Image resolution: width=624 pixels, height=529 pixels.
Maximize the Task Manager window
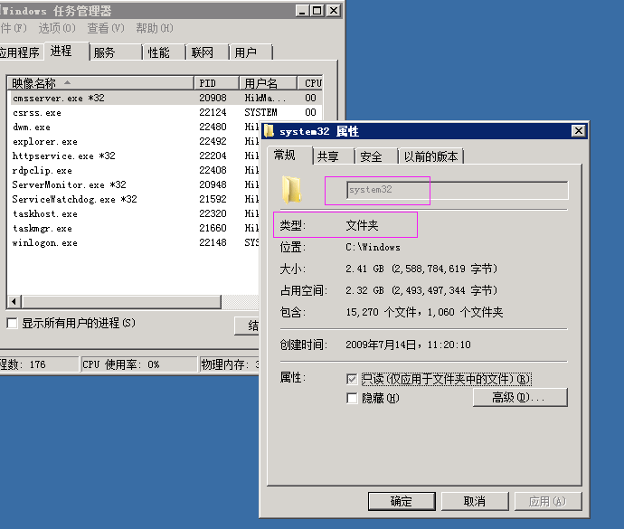(317, 11)
